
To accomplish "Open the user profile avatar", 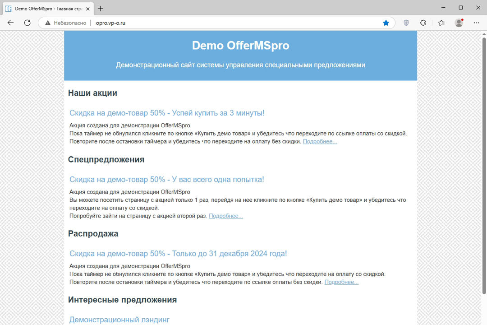I will point(459,23).
